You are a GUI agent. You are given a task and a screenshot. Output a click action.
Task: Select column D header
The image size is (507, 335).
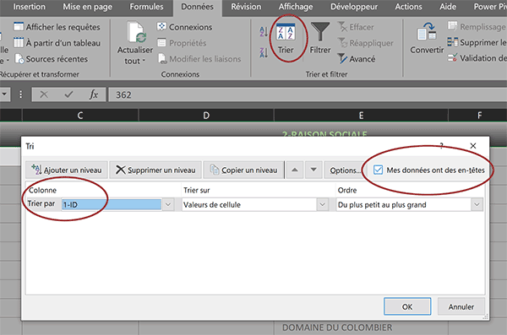(206, 116)
